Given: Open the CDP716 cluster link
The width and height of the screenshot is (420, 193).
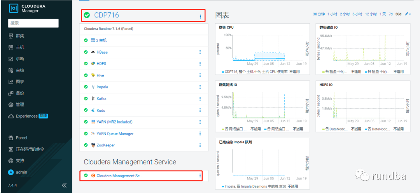Looking at the screenshot, I should (x=106, y=15).
